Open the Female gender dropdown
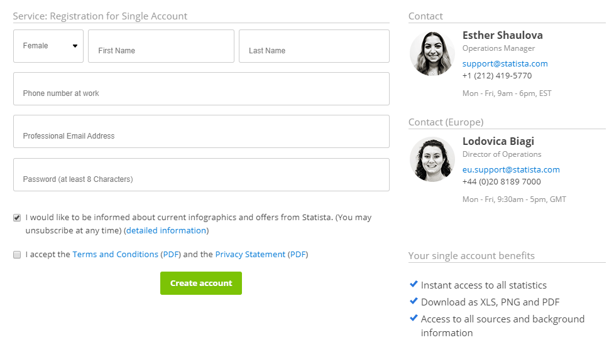The height and width of the screenshot is (350, 614). 48,46
